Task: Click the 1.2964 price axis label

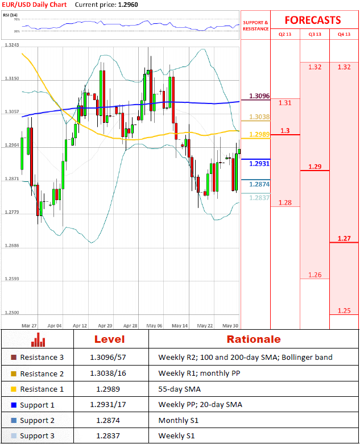Action: click(12, 145)
